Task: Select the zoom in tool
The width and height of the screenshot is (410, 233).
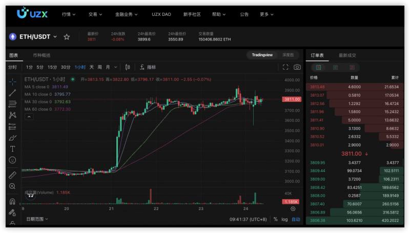Action: tap(12, 186)
